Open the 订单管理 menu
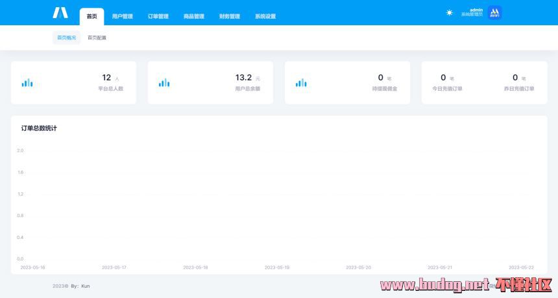Screen dimensions: 558x298 (158, 16)
